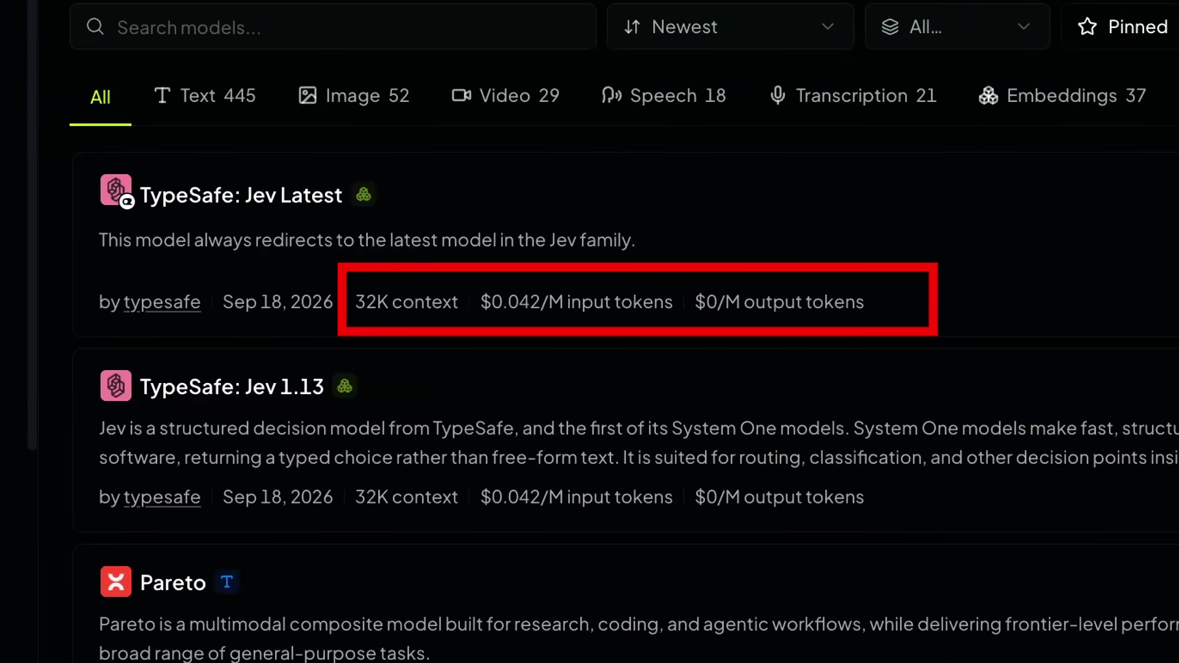Click embeddings badge next to Jev Latest
1179x663 pixels.
364,195
